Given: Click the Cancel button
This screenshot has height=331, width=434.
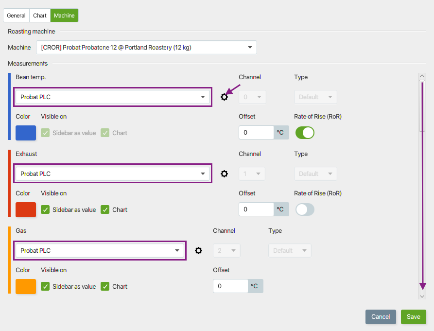Looking at the screenshot, I should coord(381,316).
